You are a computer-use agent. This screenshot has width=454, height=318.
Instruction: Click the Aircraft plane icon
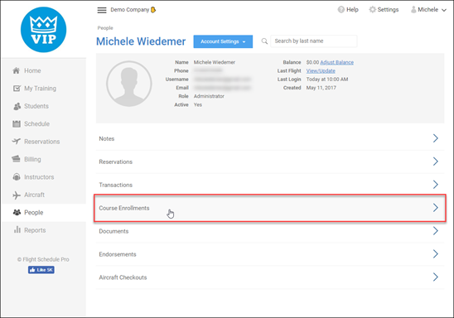point(17,195)
